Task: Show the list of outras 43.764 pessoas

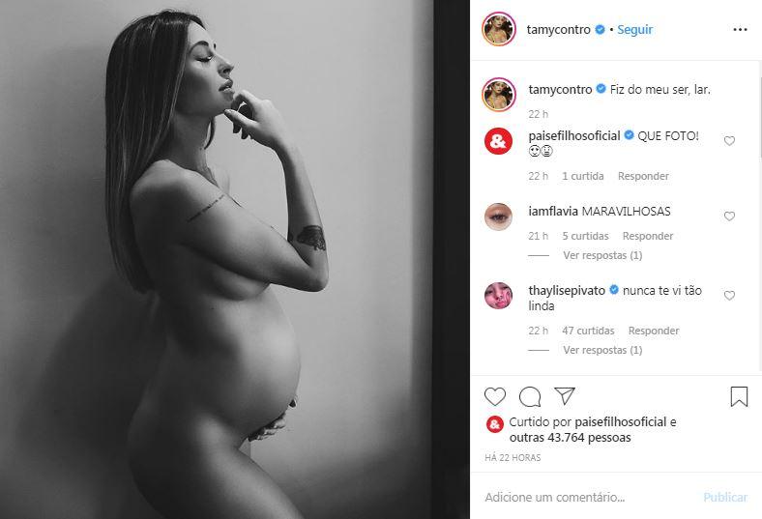Action: (x=570, y=438)
